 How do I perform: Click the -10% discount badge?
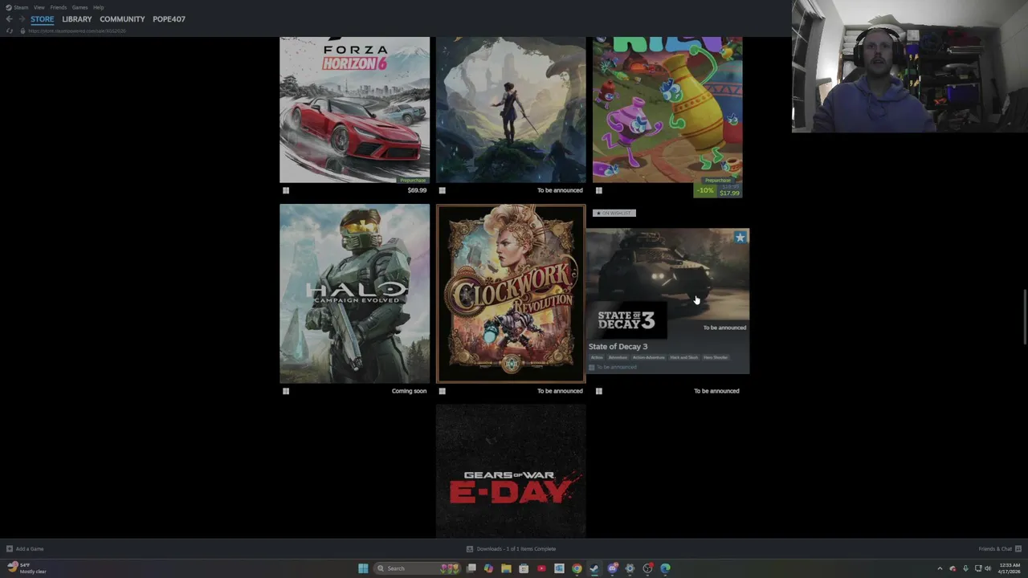(705, 190)
